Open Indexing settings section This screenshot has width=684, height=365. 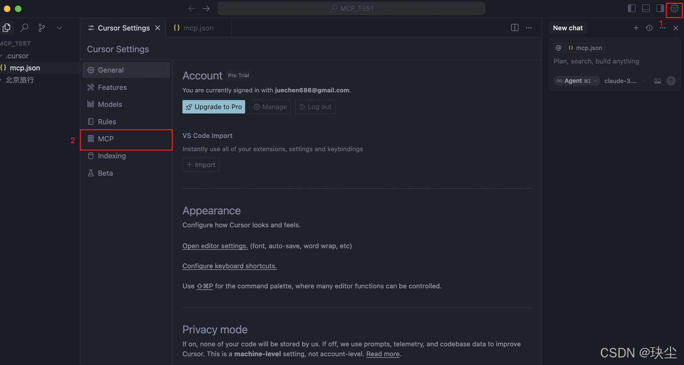click(x=126, y=156)
